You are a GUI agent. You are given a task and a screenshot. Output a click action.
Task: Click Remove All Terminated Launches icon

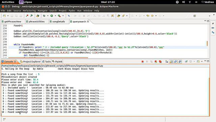[x=152, y=62]
